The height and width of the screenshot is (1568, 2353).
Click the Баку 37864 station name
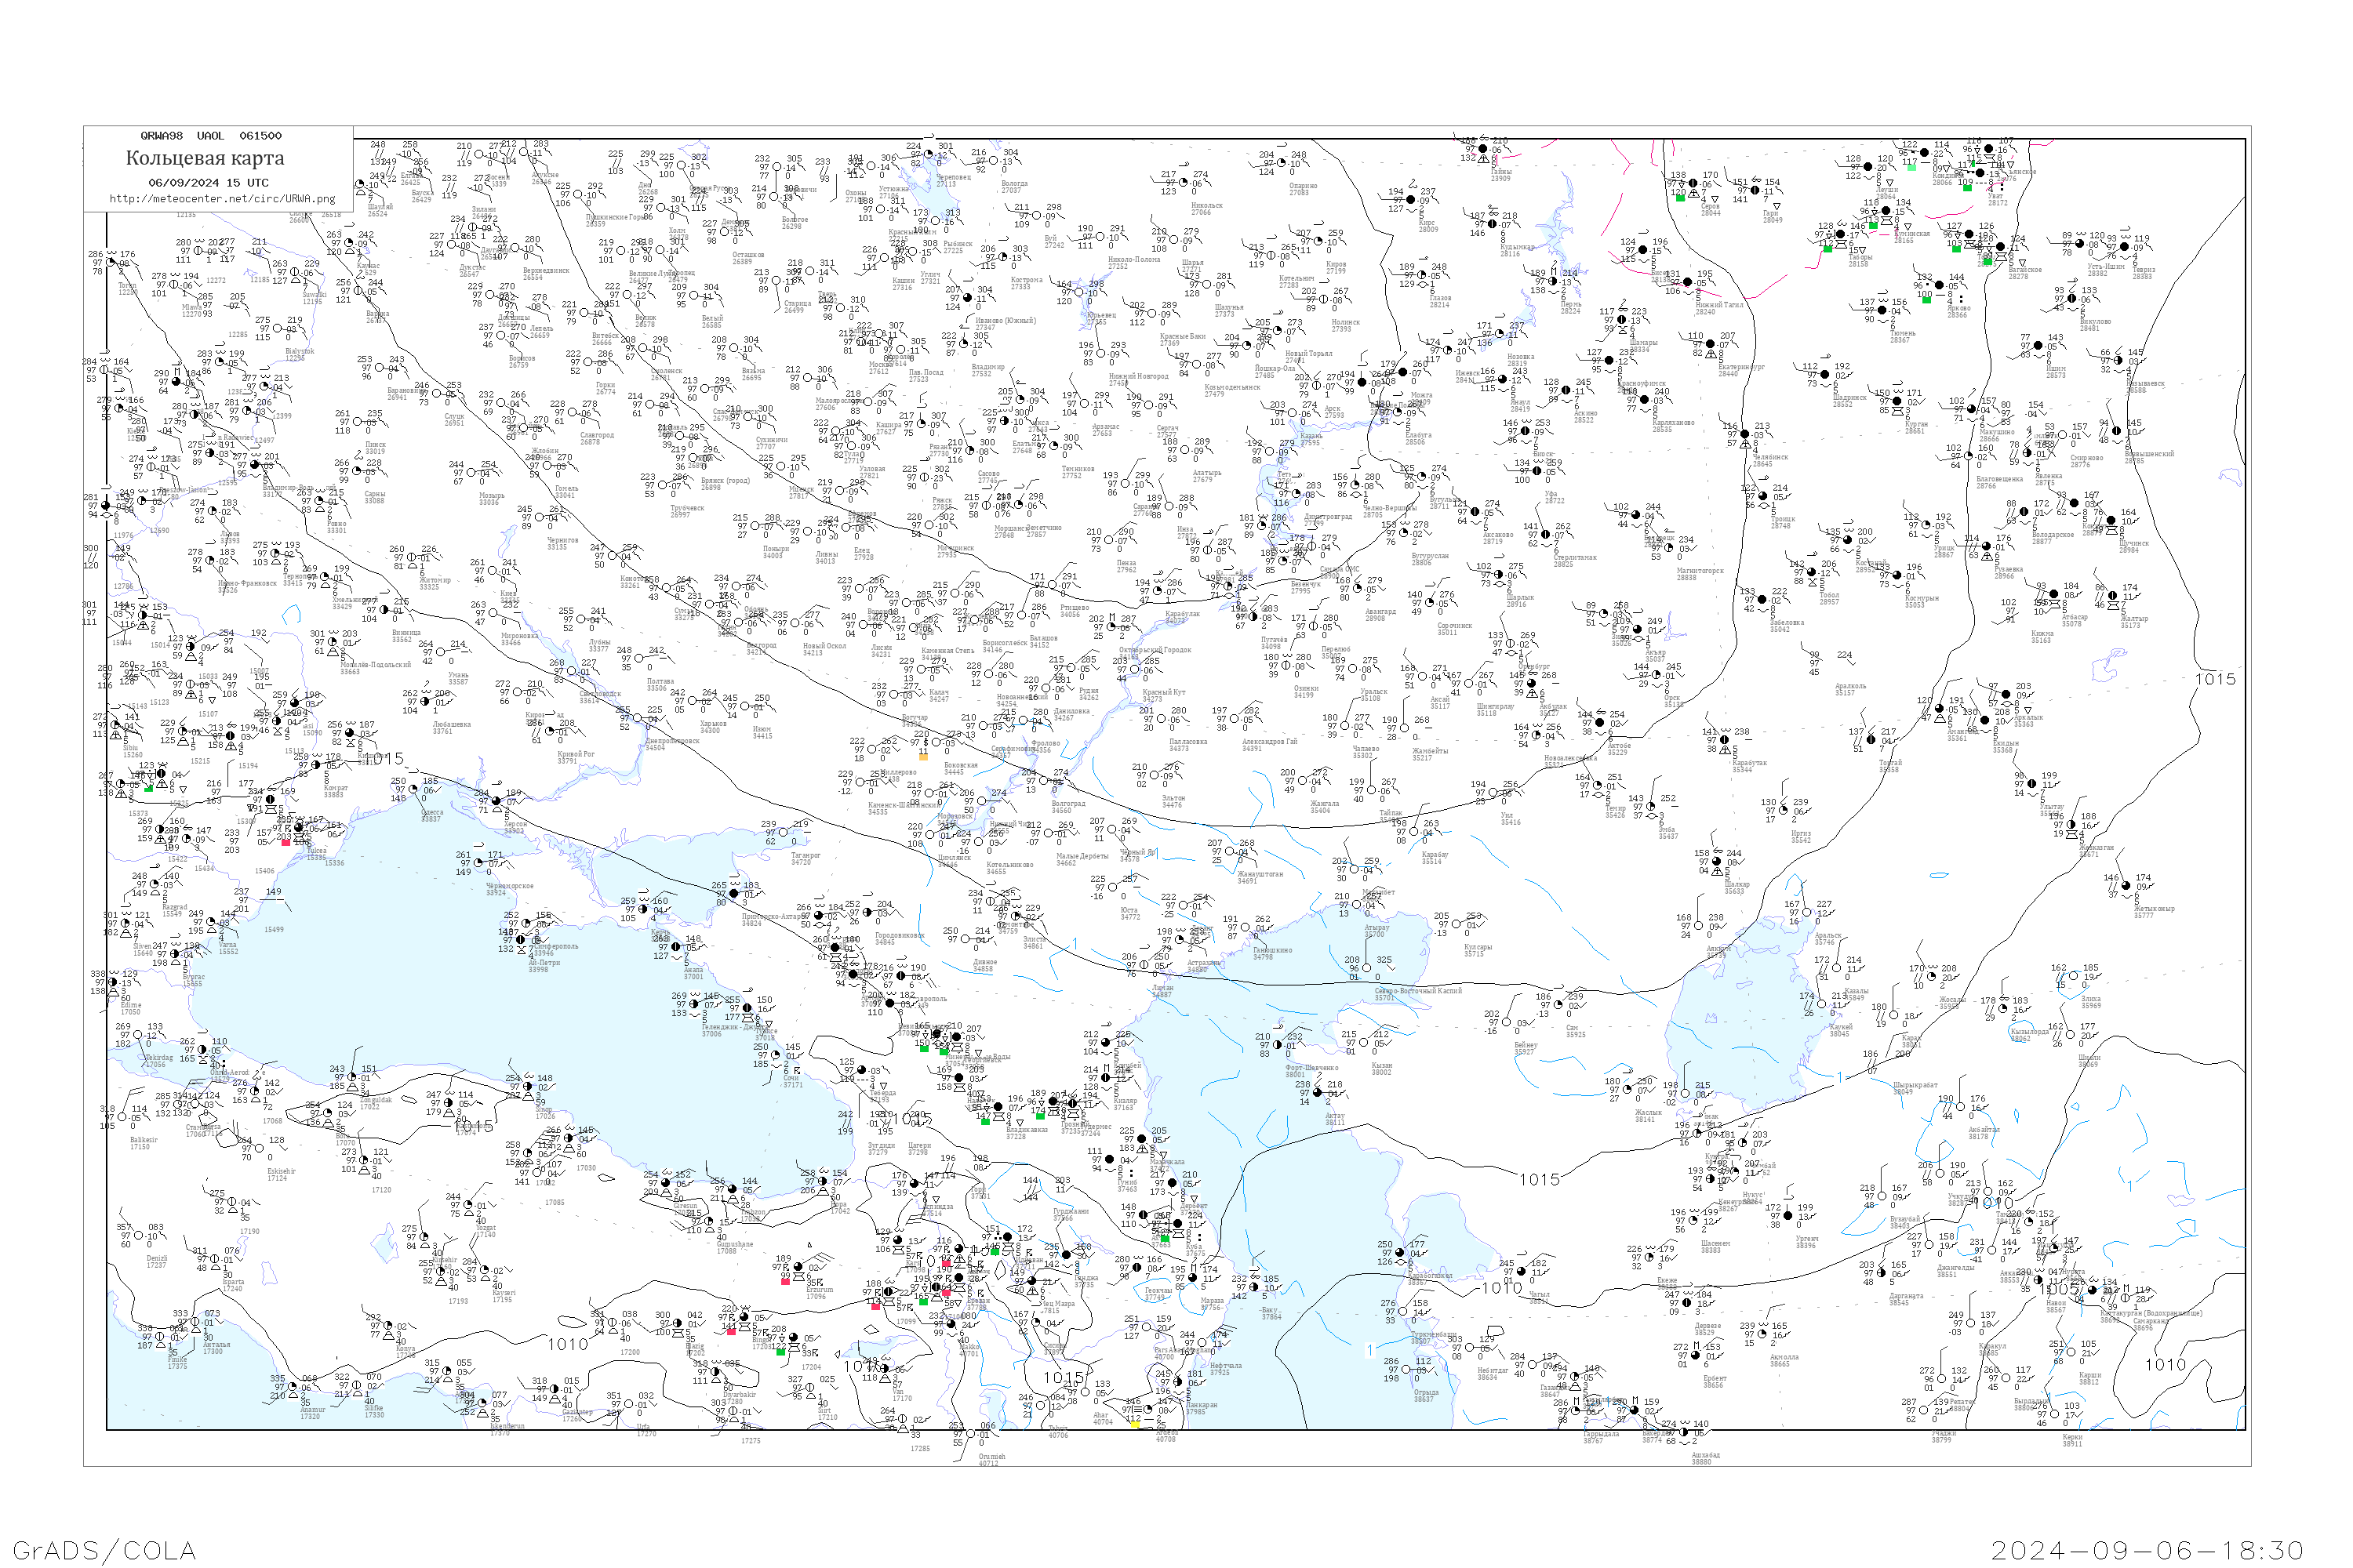coord(1271,1313)
